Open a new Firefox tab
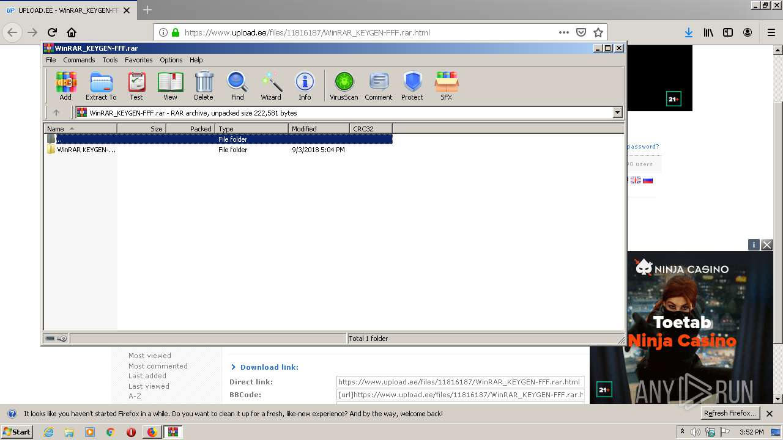Image resolution: width=783 pixels, height=440 pixels. click(x=147, y=10)
